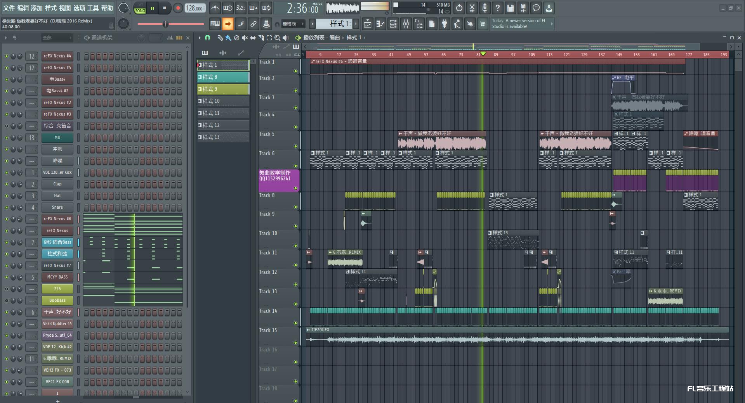Viewport: 745px width, 403px height.
Task: Open the 样式 menu
Action: click(x=50, y=8)
